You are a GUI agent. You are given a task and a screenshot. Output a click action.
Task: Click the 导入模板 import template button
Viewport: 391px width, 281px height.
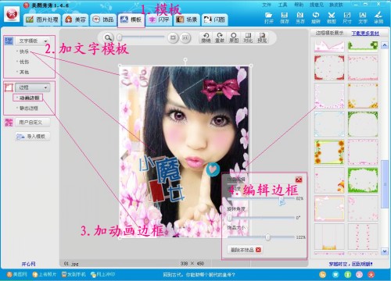[x=32, y=137]
